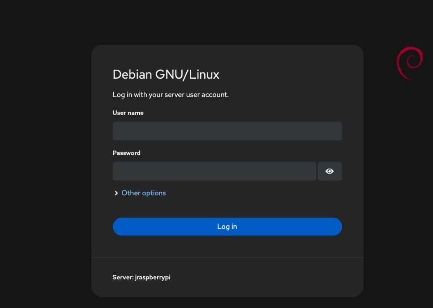The width and height of the screenshot is (433, 308).
Task: Focus the Password entry box
Action: (x=214, y=171)
